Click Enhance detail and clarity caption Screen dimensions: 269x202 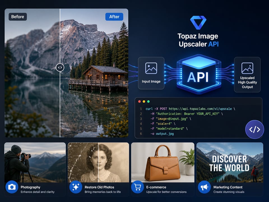(38, 192)
